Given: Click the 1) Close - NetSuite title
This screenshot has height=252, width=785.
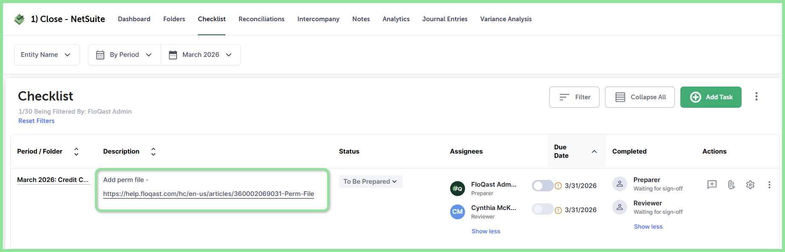Looking at the screenshot, I should point(68,19).
